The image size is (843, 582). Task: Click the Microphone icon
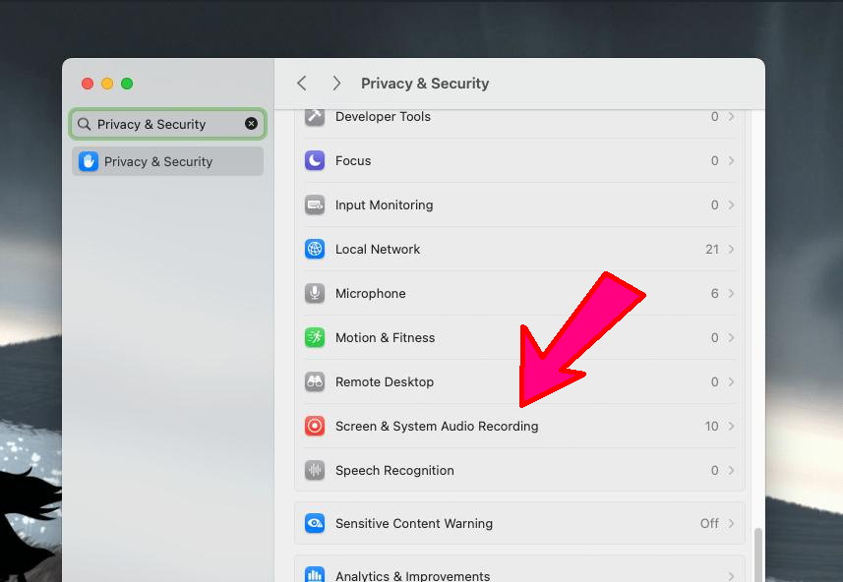click(x=315, y=293)
